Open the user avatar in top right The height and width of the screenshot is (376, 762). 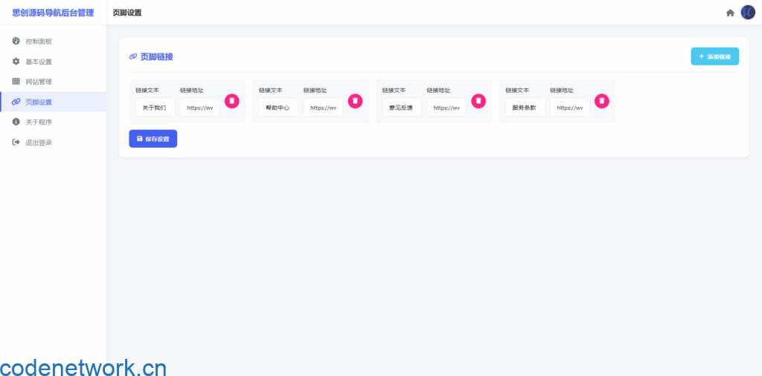(748, 13)
